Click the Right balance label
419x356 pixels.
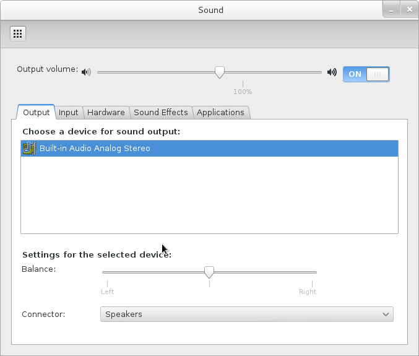click(308, 292)
